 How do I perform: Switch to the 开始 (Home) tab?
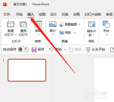coord(19,14)
